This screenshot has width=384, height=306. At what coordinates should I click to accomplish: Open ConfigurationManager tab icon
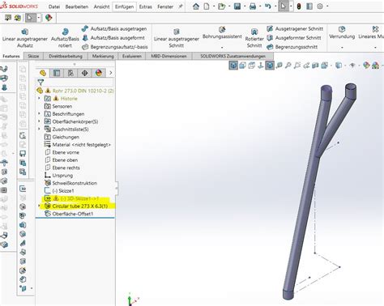70,73
